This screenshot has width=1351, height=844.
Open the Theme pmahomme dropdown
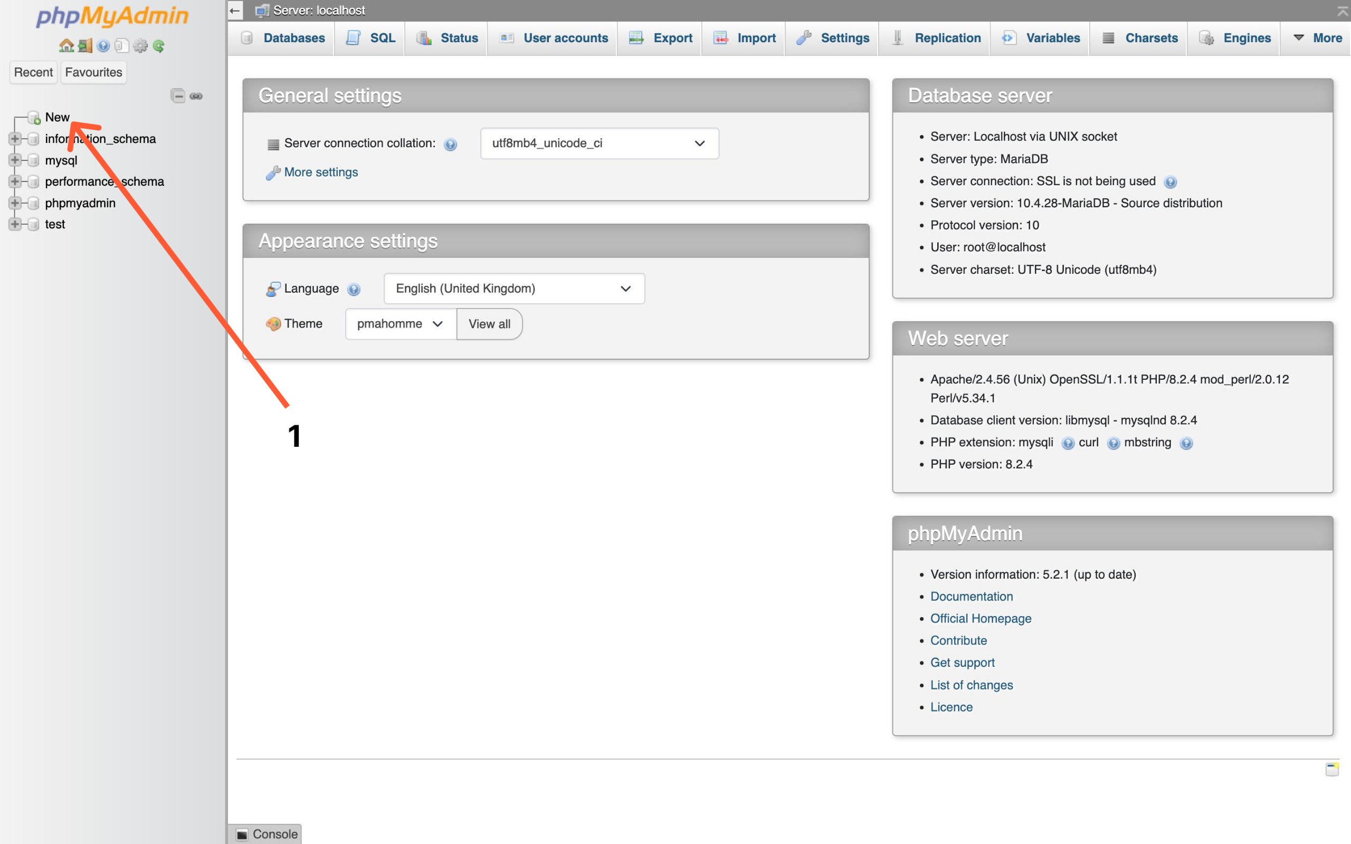tap(401, 324)
